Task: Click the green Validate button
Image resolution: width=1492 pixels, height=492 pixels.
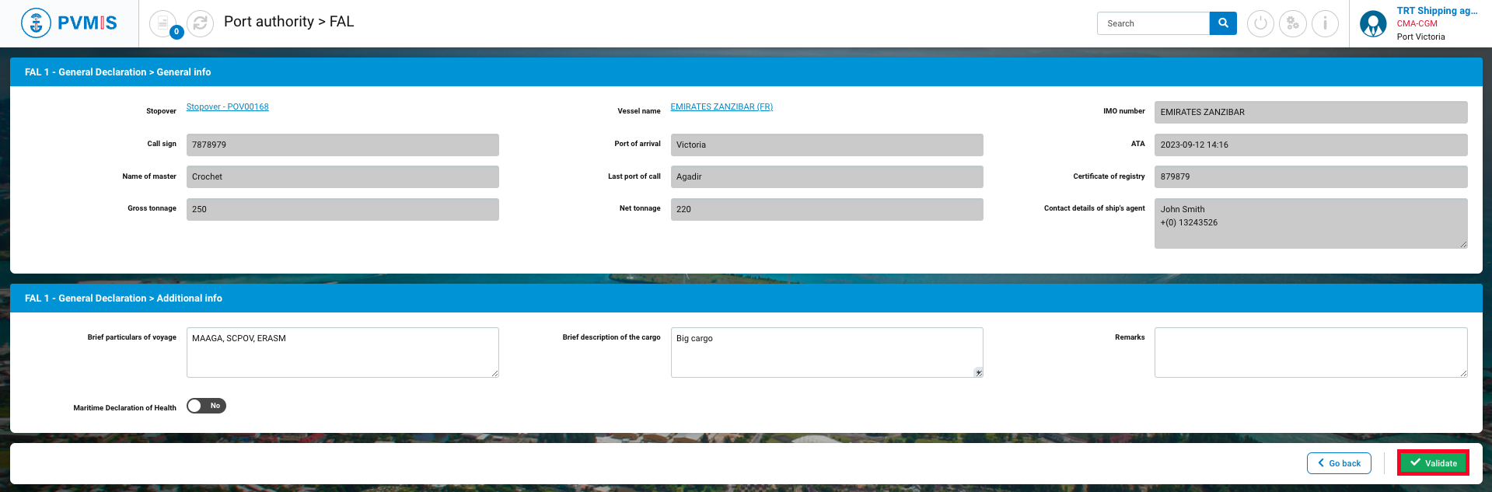Action: tap(1433, 463)
